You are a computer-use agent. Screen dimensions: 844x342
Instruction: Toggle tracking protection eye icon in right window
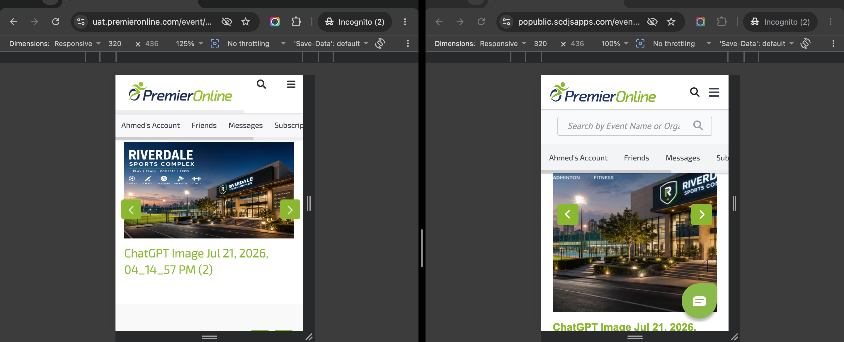(652, 22)
